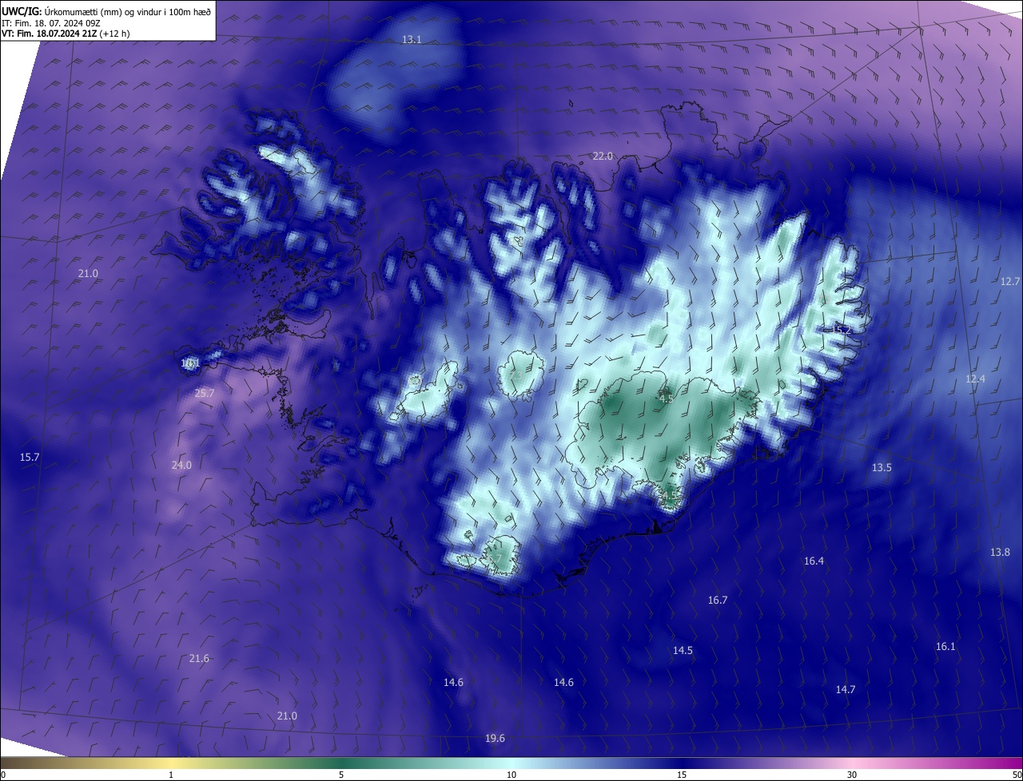The image size is (1023, 781).
Task: Click the 21.6 value on the map
Action: tap(199, 659)
